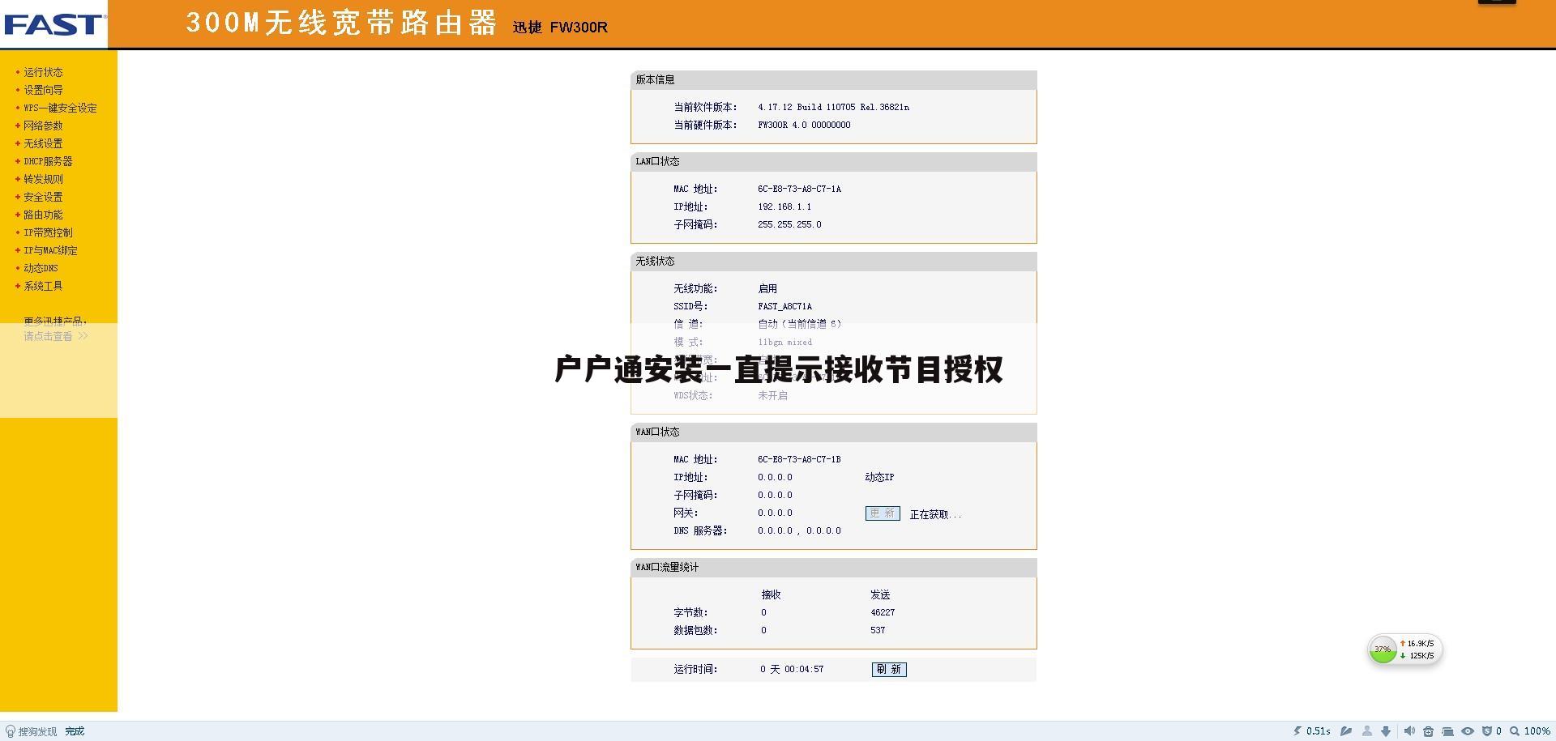
Task: Click the uptime value 0 天 00:04:57
Action: click(792, 669)
